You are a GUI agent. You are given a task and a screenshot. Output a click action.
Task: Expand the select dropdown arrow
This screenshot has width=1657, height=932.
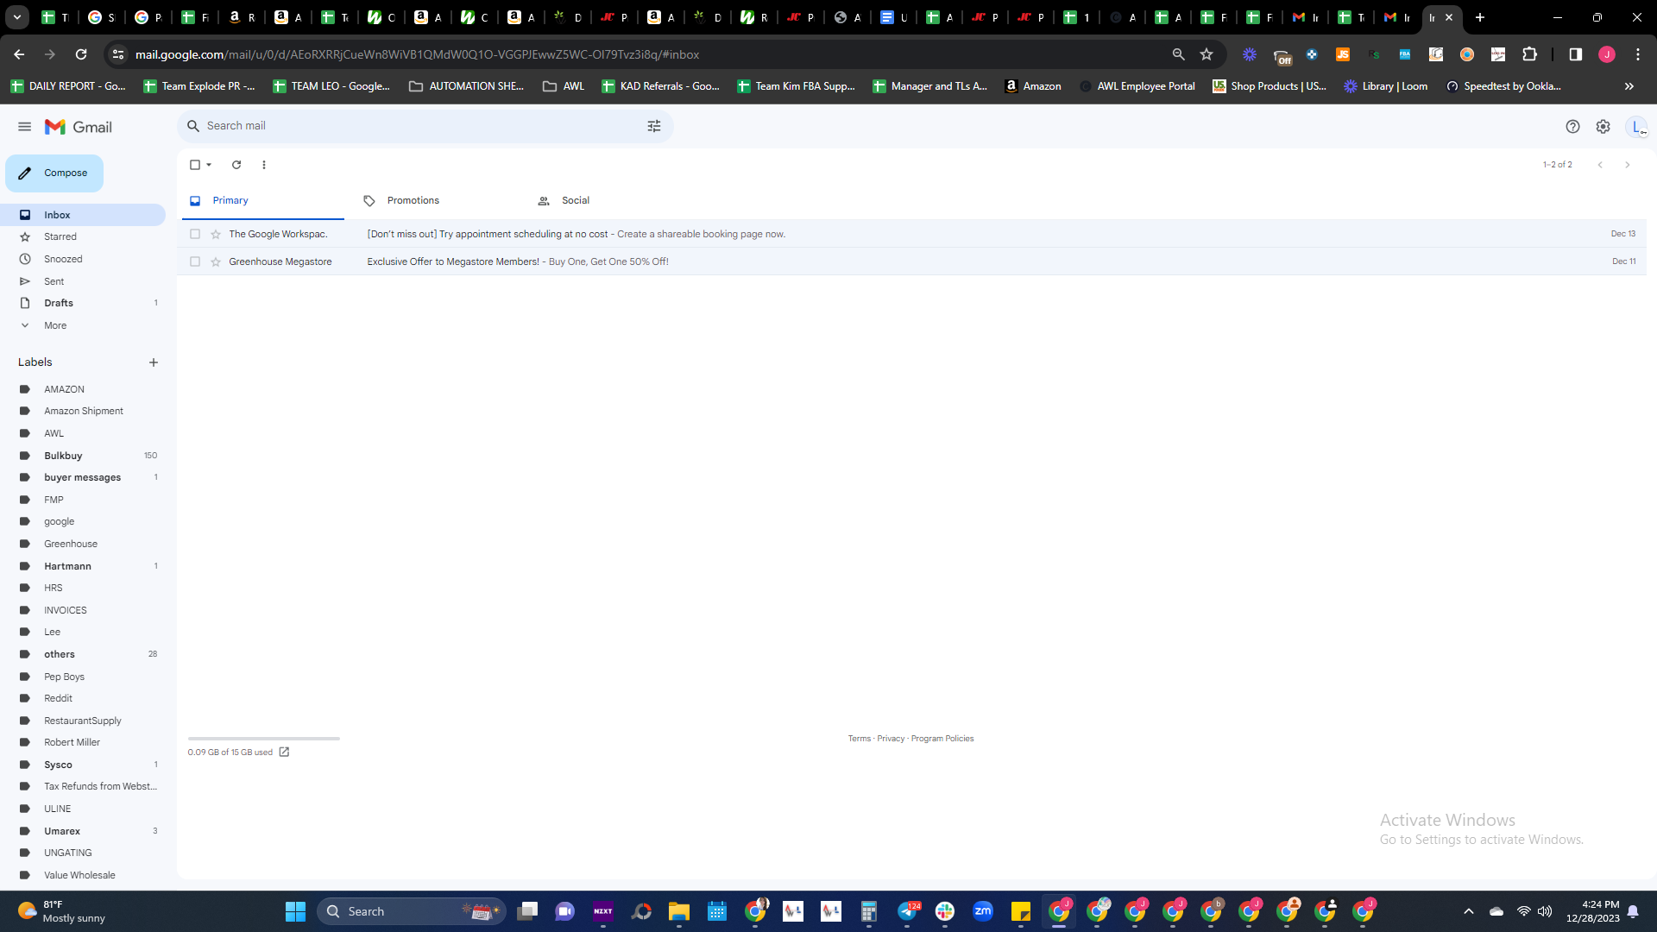[209, 165]
